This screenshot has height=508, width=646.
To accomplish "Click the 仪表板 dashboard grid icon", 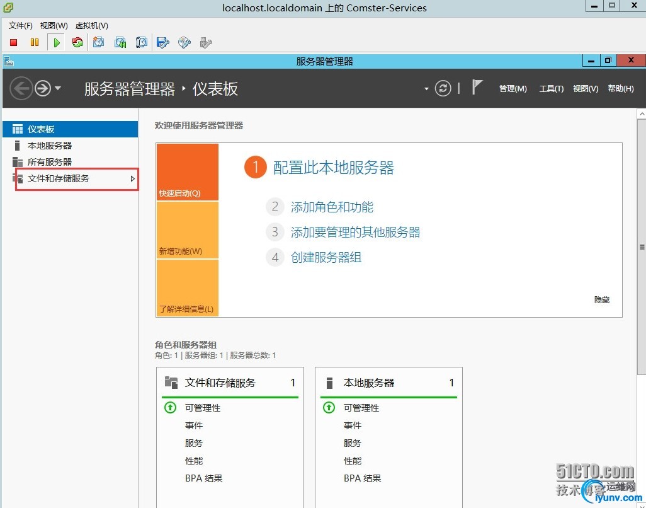I will [17, 129].
